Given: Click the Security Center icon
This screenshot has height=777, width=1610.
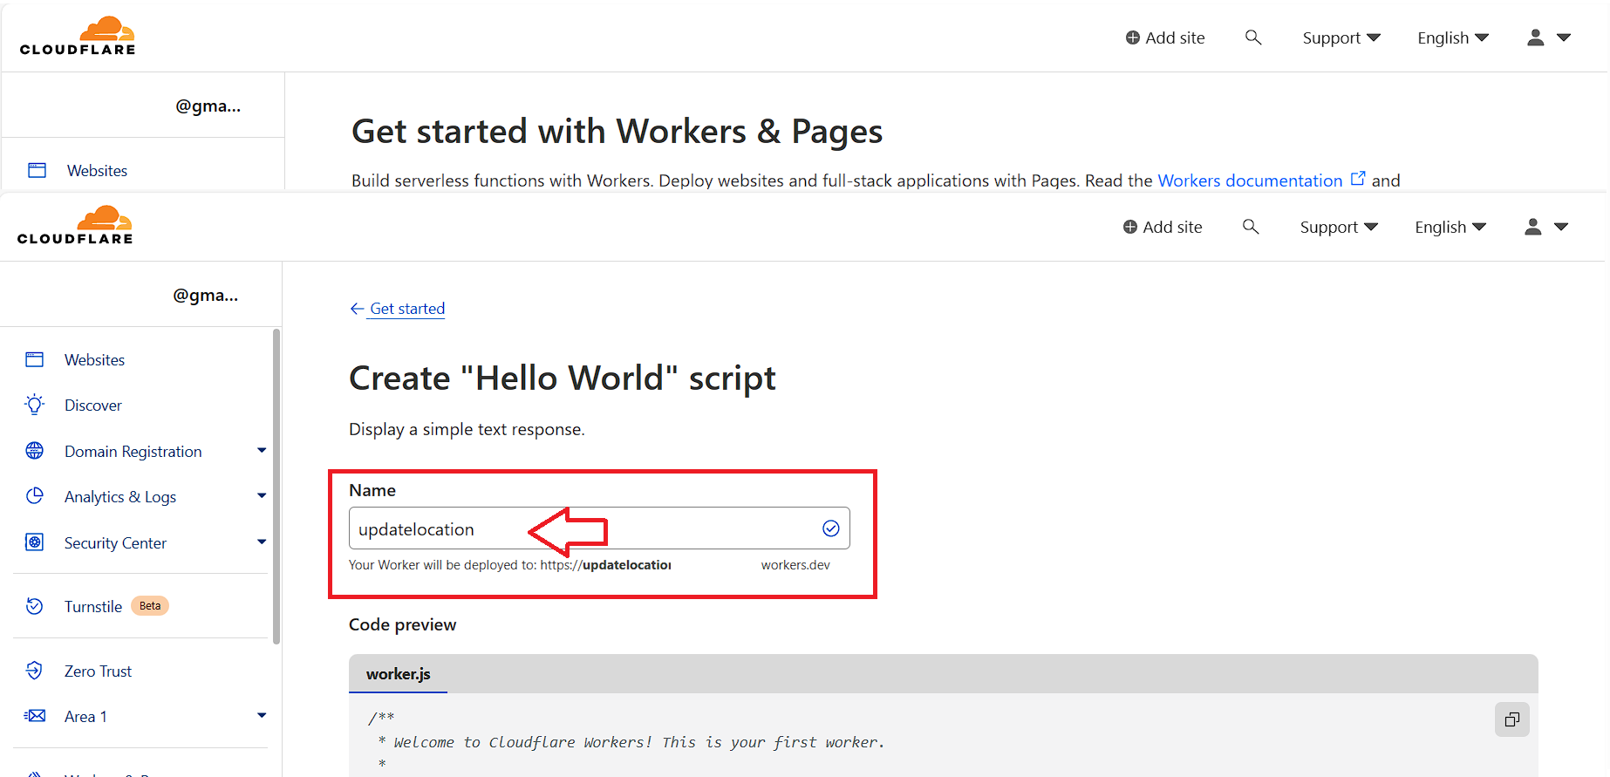Looking at the screenshot, I should [x=35, y=542].
